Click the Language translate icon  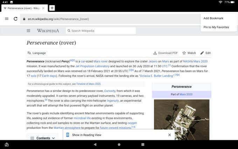pyautogui.click(x=29, y=53)
